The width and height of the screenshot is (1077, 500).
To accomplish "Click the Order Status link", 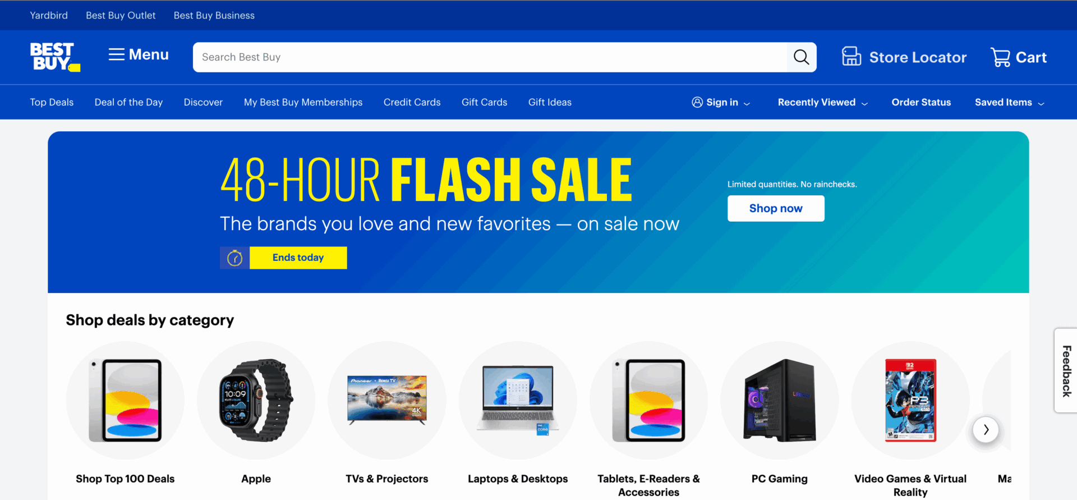I will point(921,102).
